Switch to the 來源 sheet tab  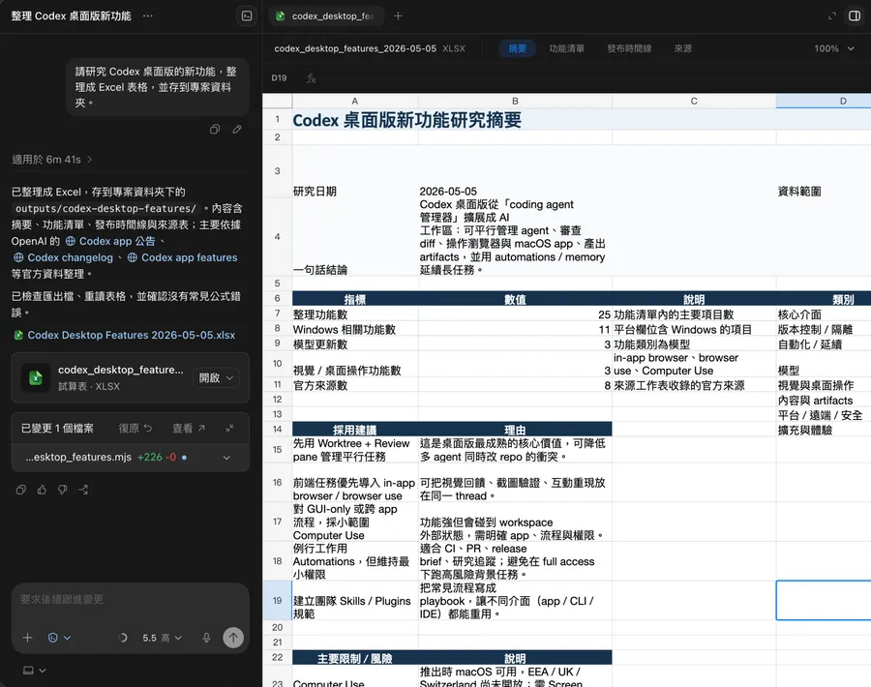683,49
